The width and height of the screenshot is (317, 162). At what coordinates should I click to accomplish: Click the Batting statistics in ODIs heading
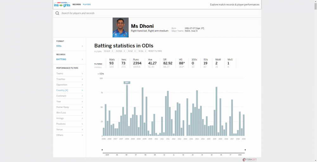(124, 45)
